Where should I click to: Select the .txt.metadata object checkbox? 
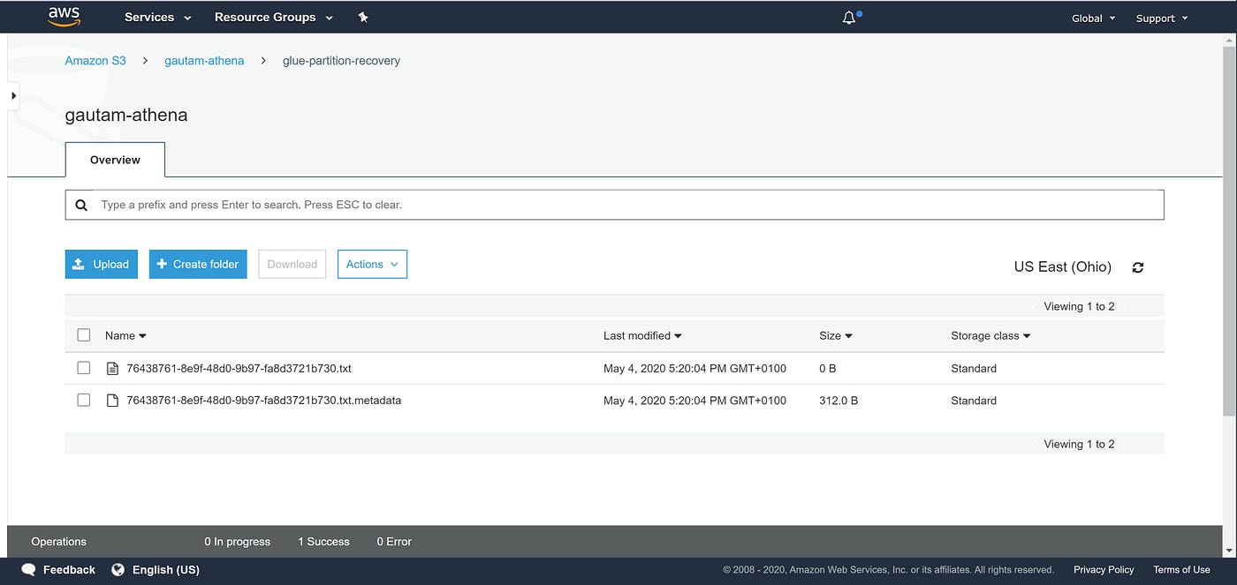83,399
